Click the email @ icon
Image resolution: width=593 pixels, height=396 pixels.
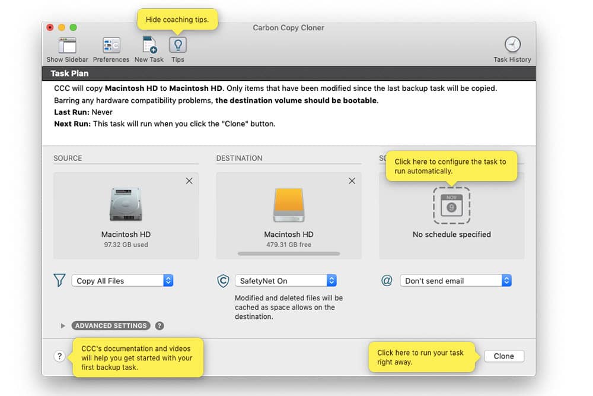pyautogui.click(x=387, y=281)
